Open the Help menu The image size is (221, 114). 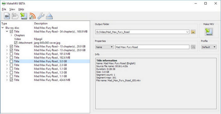21,9
